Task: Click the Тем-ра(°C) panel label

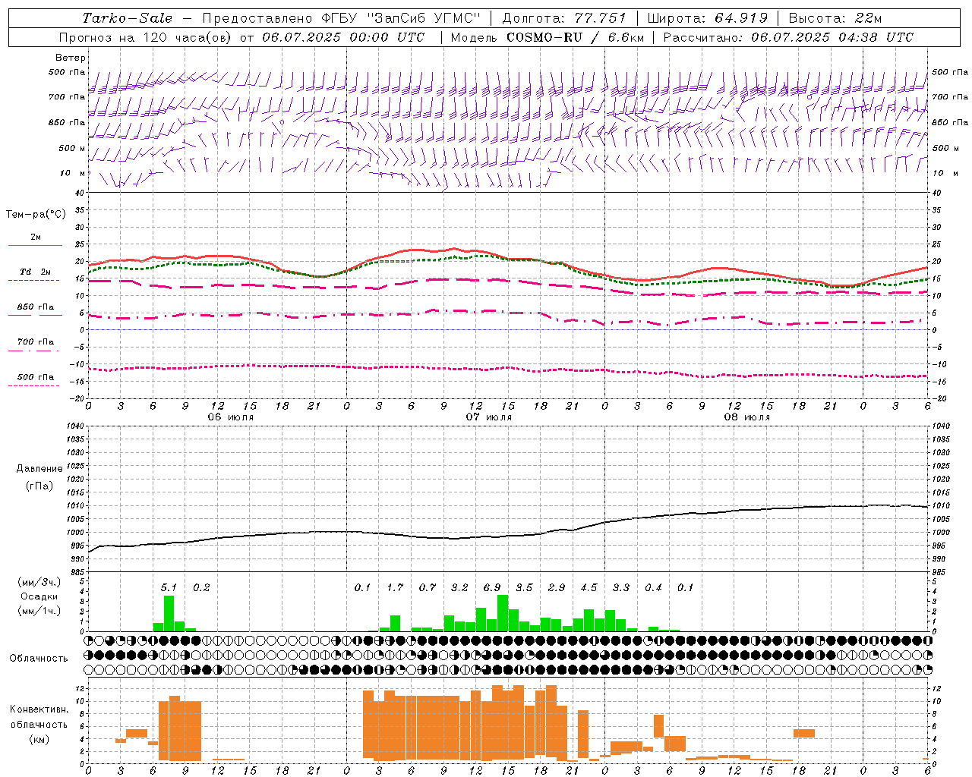Action: (x=36, y=214)
